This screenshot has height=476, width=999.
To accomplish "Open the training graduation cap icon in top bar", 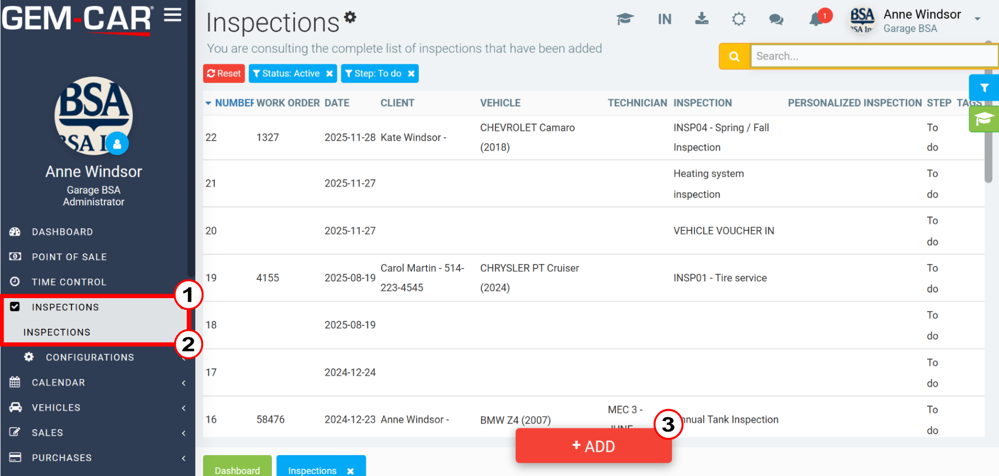I will click(x=625, y=19).
